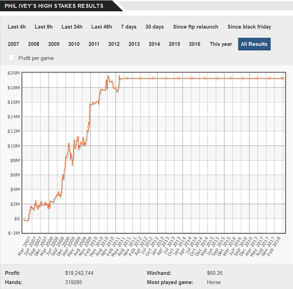Show results for 30 days
Viewport: 293px width, 289px height.
155,27
